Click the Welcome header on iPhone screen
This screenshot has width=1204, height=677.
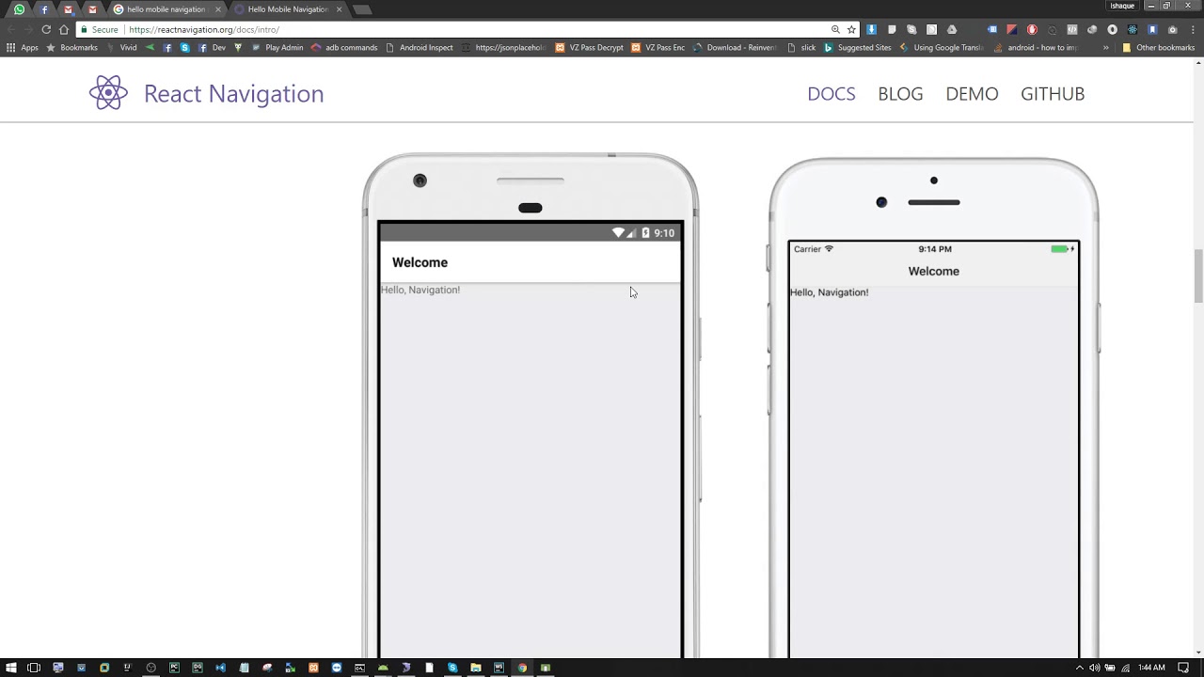(934, 271)
